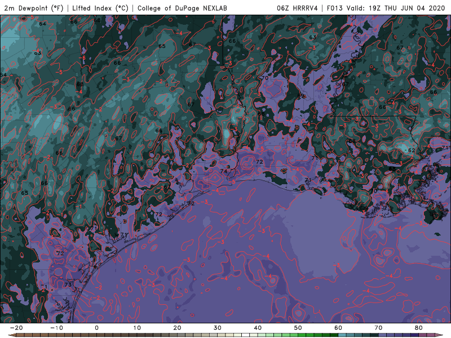Click the -10 label on the color scale
The height and width of the screenshot is (338, 451).
click(x=56, y=328)
